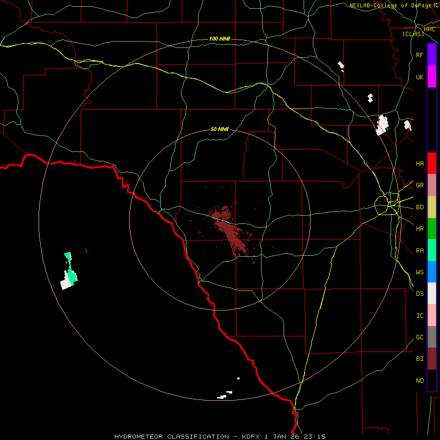Viewport: 440px width, 440px height.
Task: Click the NEXLAB-College of DuPage credit text
Action: [390, 5]
